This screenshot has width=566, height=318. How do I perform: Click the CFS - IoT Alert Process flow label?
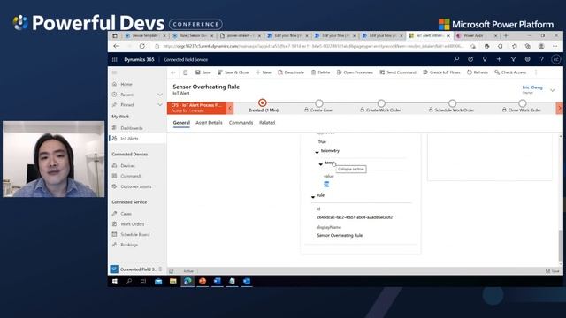coord(196,108)
